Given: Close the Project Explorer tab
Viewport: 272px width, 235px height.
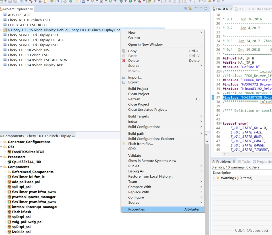Looking at the screenshot, I should coord(31,9).
